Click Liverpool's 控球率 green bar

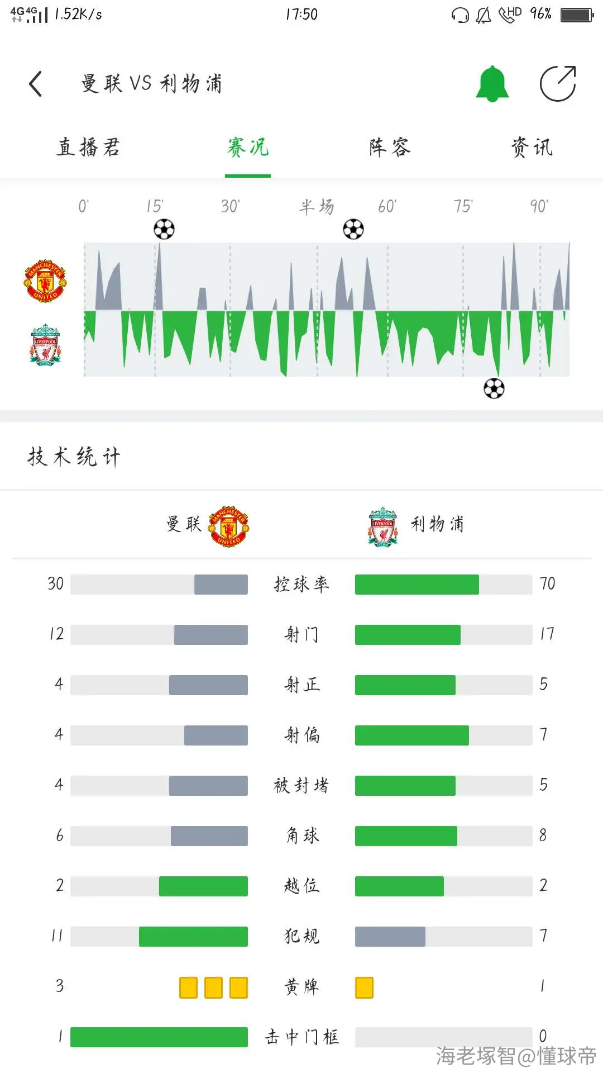click(x=417, y=585)
